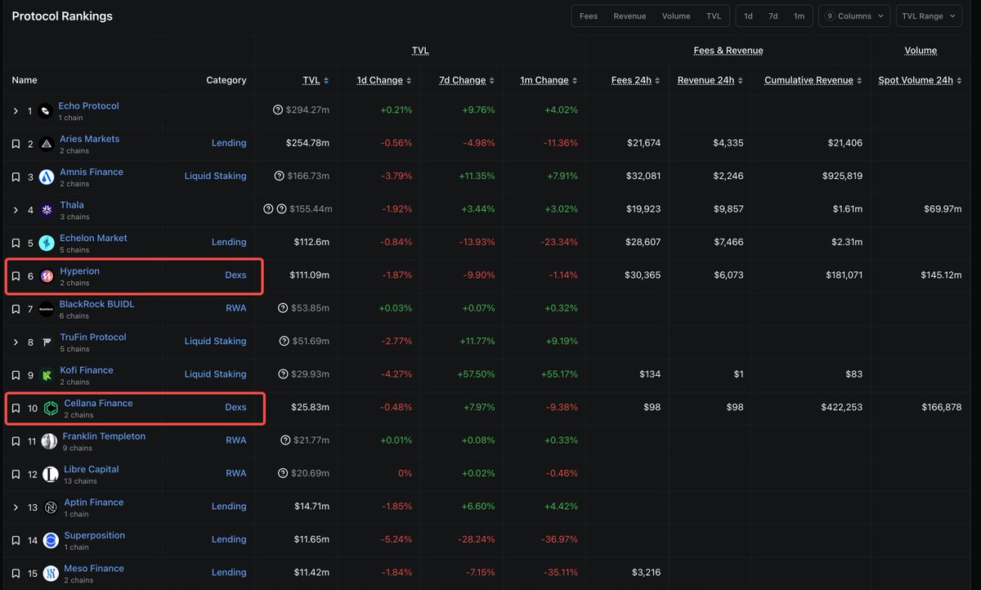Switch to 1d timeframe

(748, 16)
